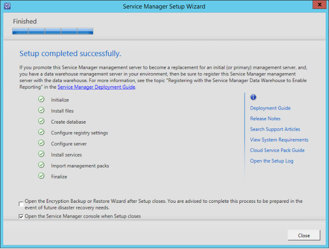Image resolution: width=329 pixels, height=249 pixels.
Task: View the Release Notes link
Action: (265, 118)
